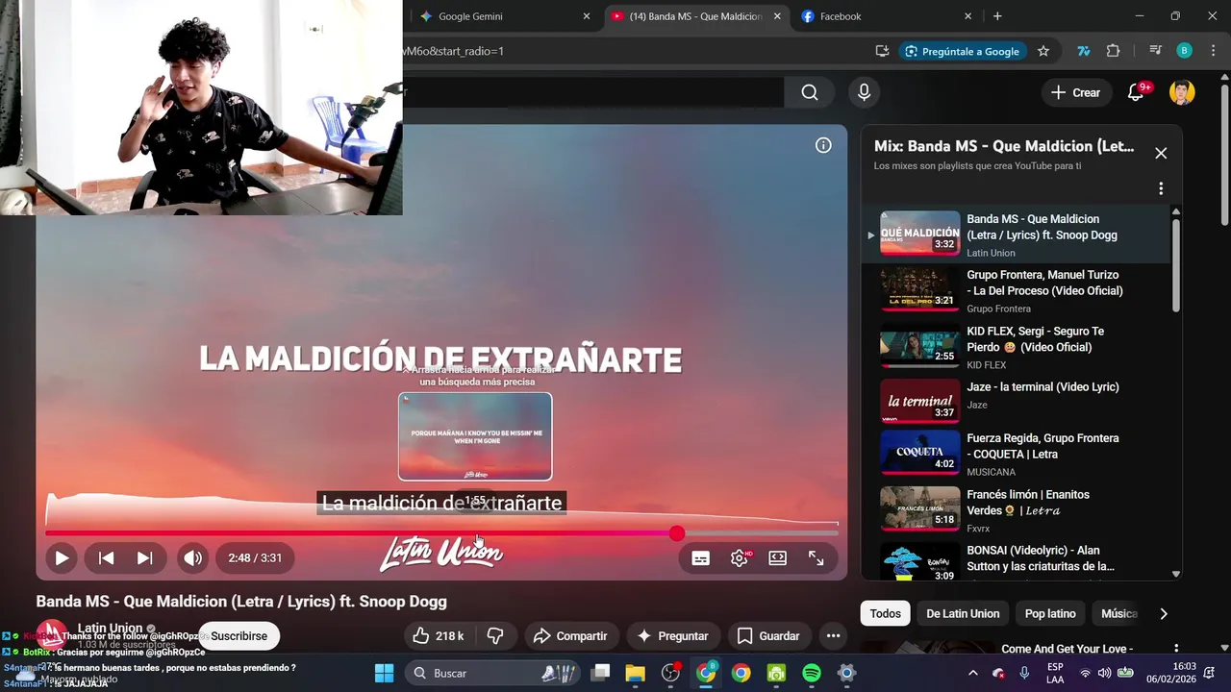Open the YouTube account avatar menu
This screenshot has height=692, width=1231.
click(1182, 92)
